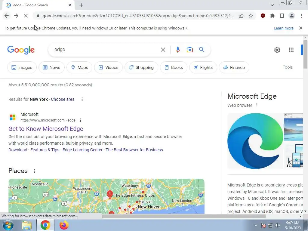The width and height of the screenshot is (308, 231).
Task: Bookmark this page with the star icon
Action: (x=251, y=16)
